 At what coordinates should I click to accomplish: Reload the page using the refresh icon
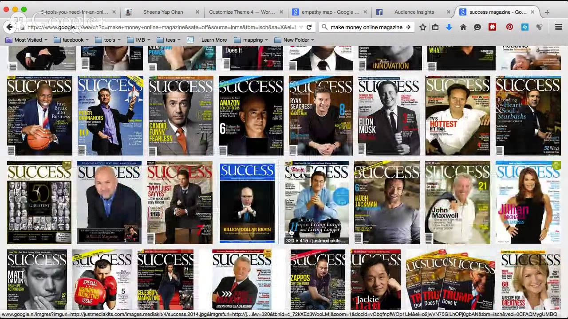tap(309, 27)
